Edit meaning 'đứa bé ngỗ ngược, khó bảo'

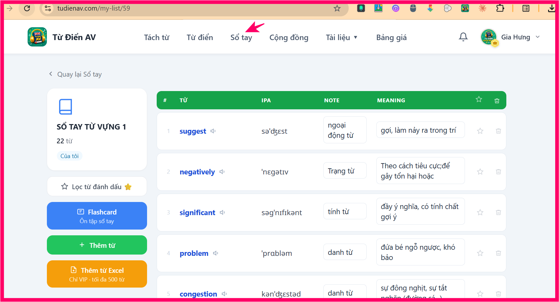click(x=420, y=252)
